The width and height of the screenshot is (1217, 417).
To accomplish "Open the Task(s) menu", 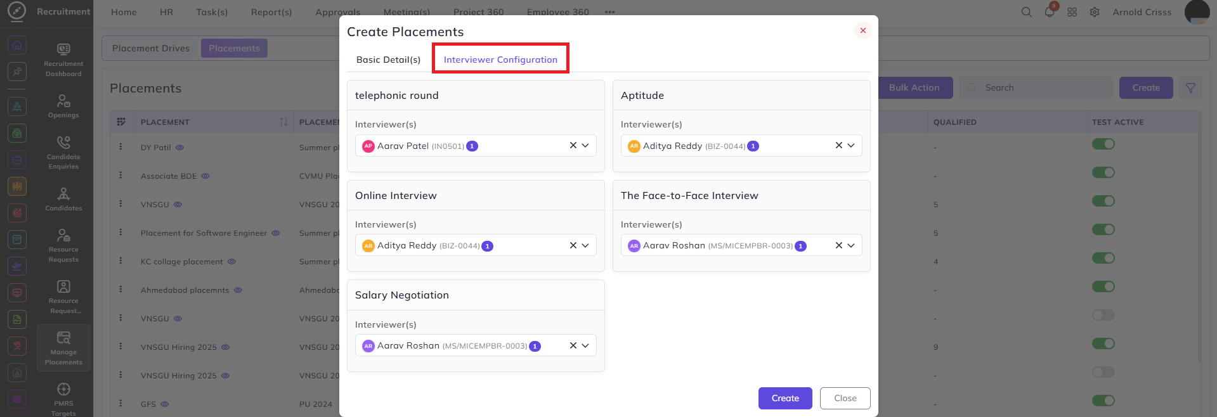I will [x=212, y=12].
